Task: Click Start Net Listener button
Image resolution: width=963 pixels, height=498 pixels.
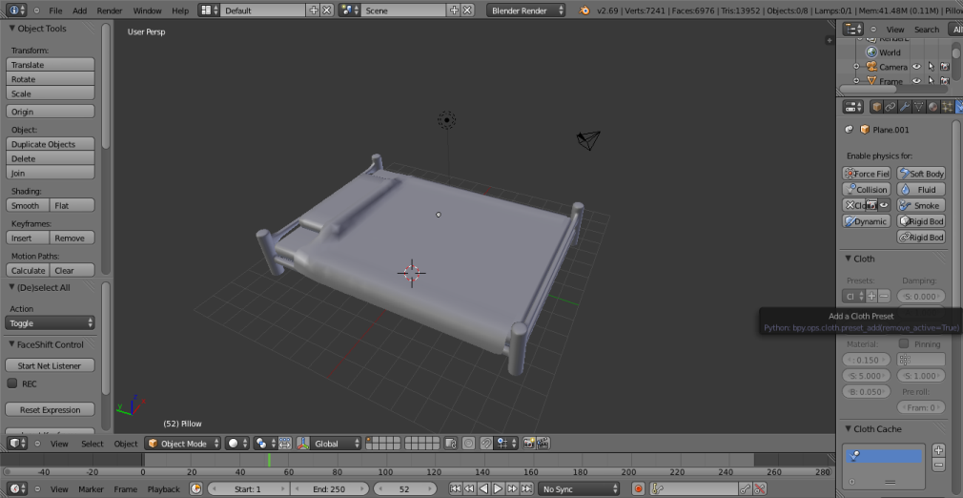Action: click(50, 365)
